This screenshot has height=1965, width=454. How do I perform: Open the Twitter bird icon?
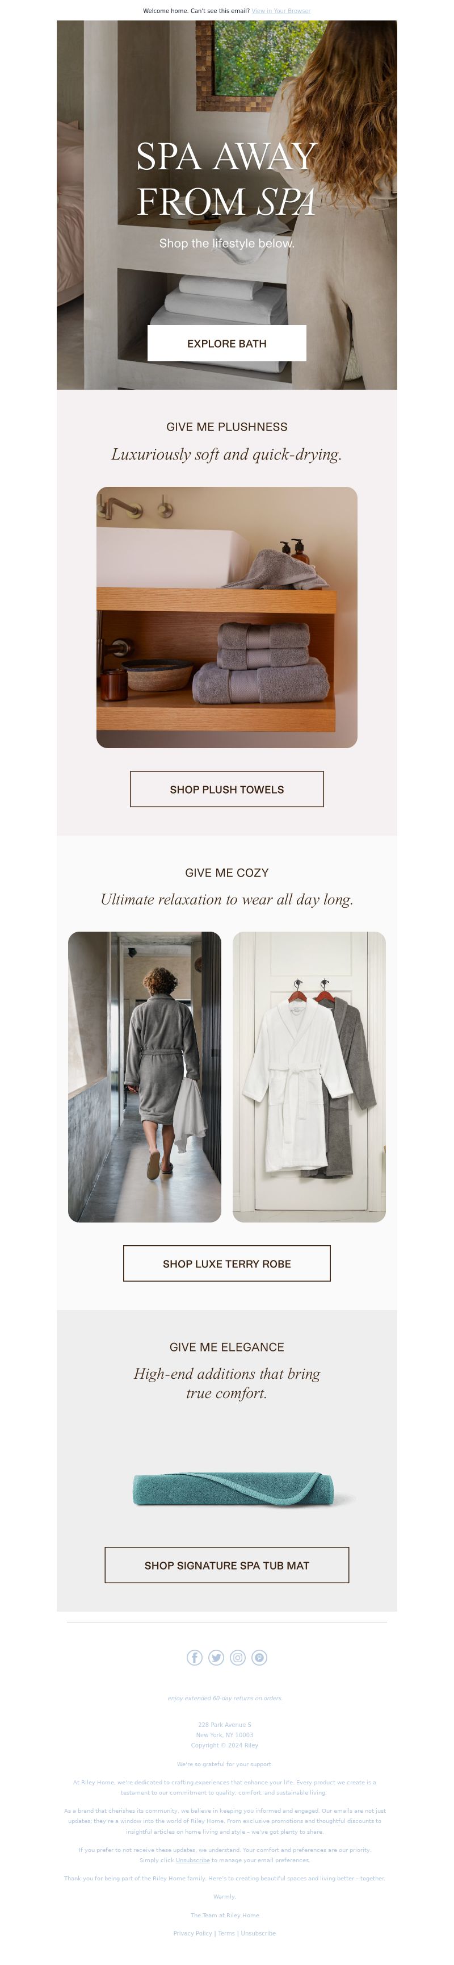click(216, 1657)
